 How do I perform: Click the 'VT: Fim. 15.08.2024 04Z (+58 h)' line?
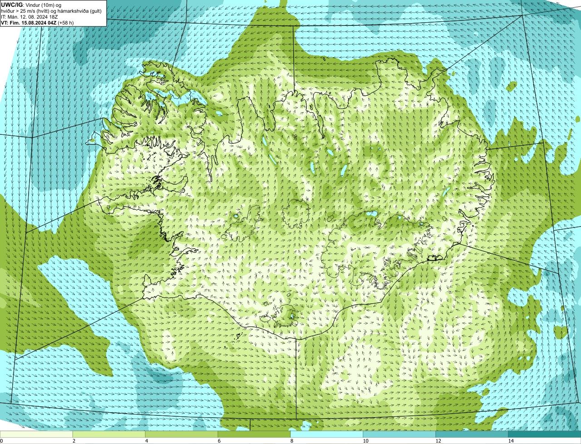(38, 22)
